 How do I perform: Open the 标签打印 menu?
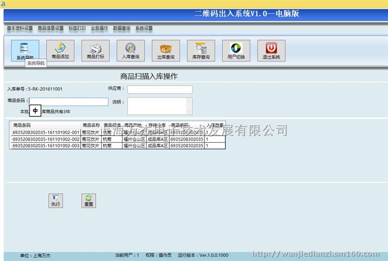(77, 28)
